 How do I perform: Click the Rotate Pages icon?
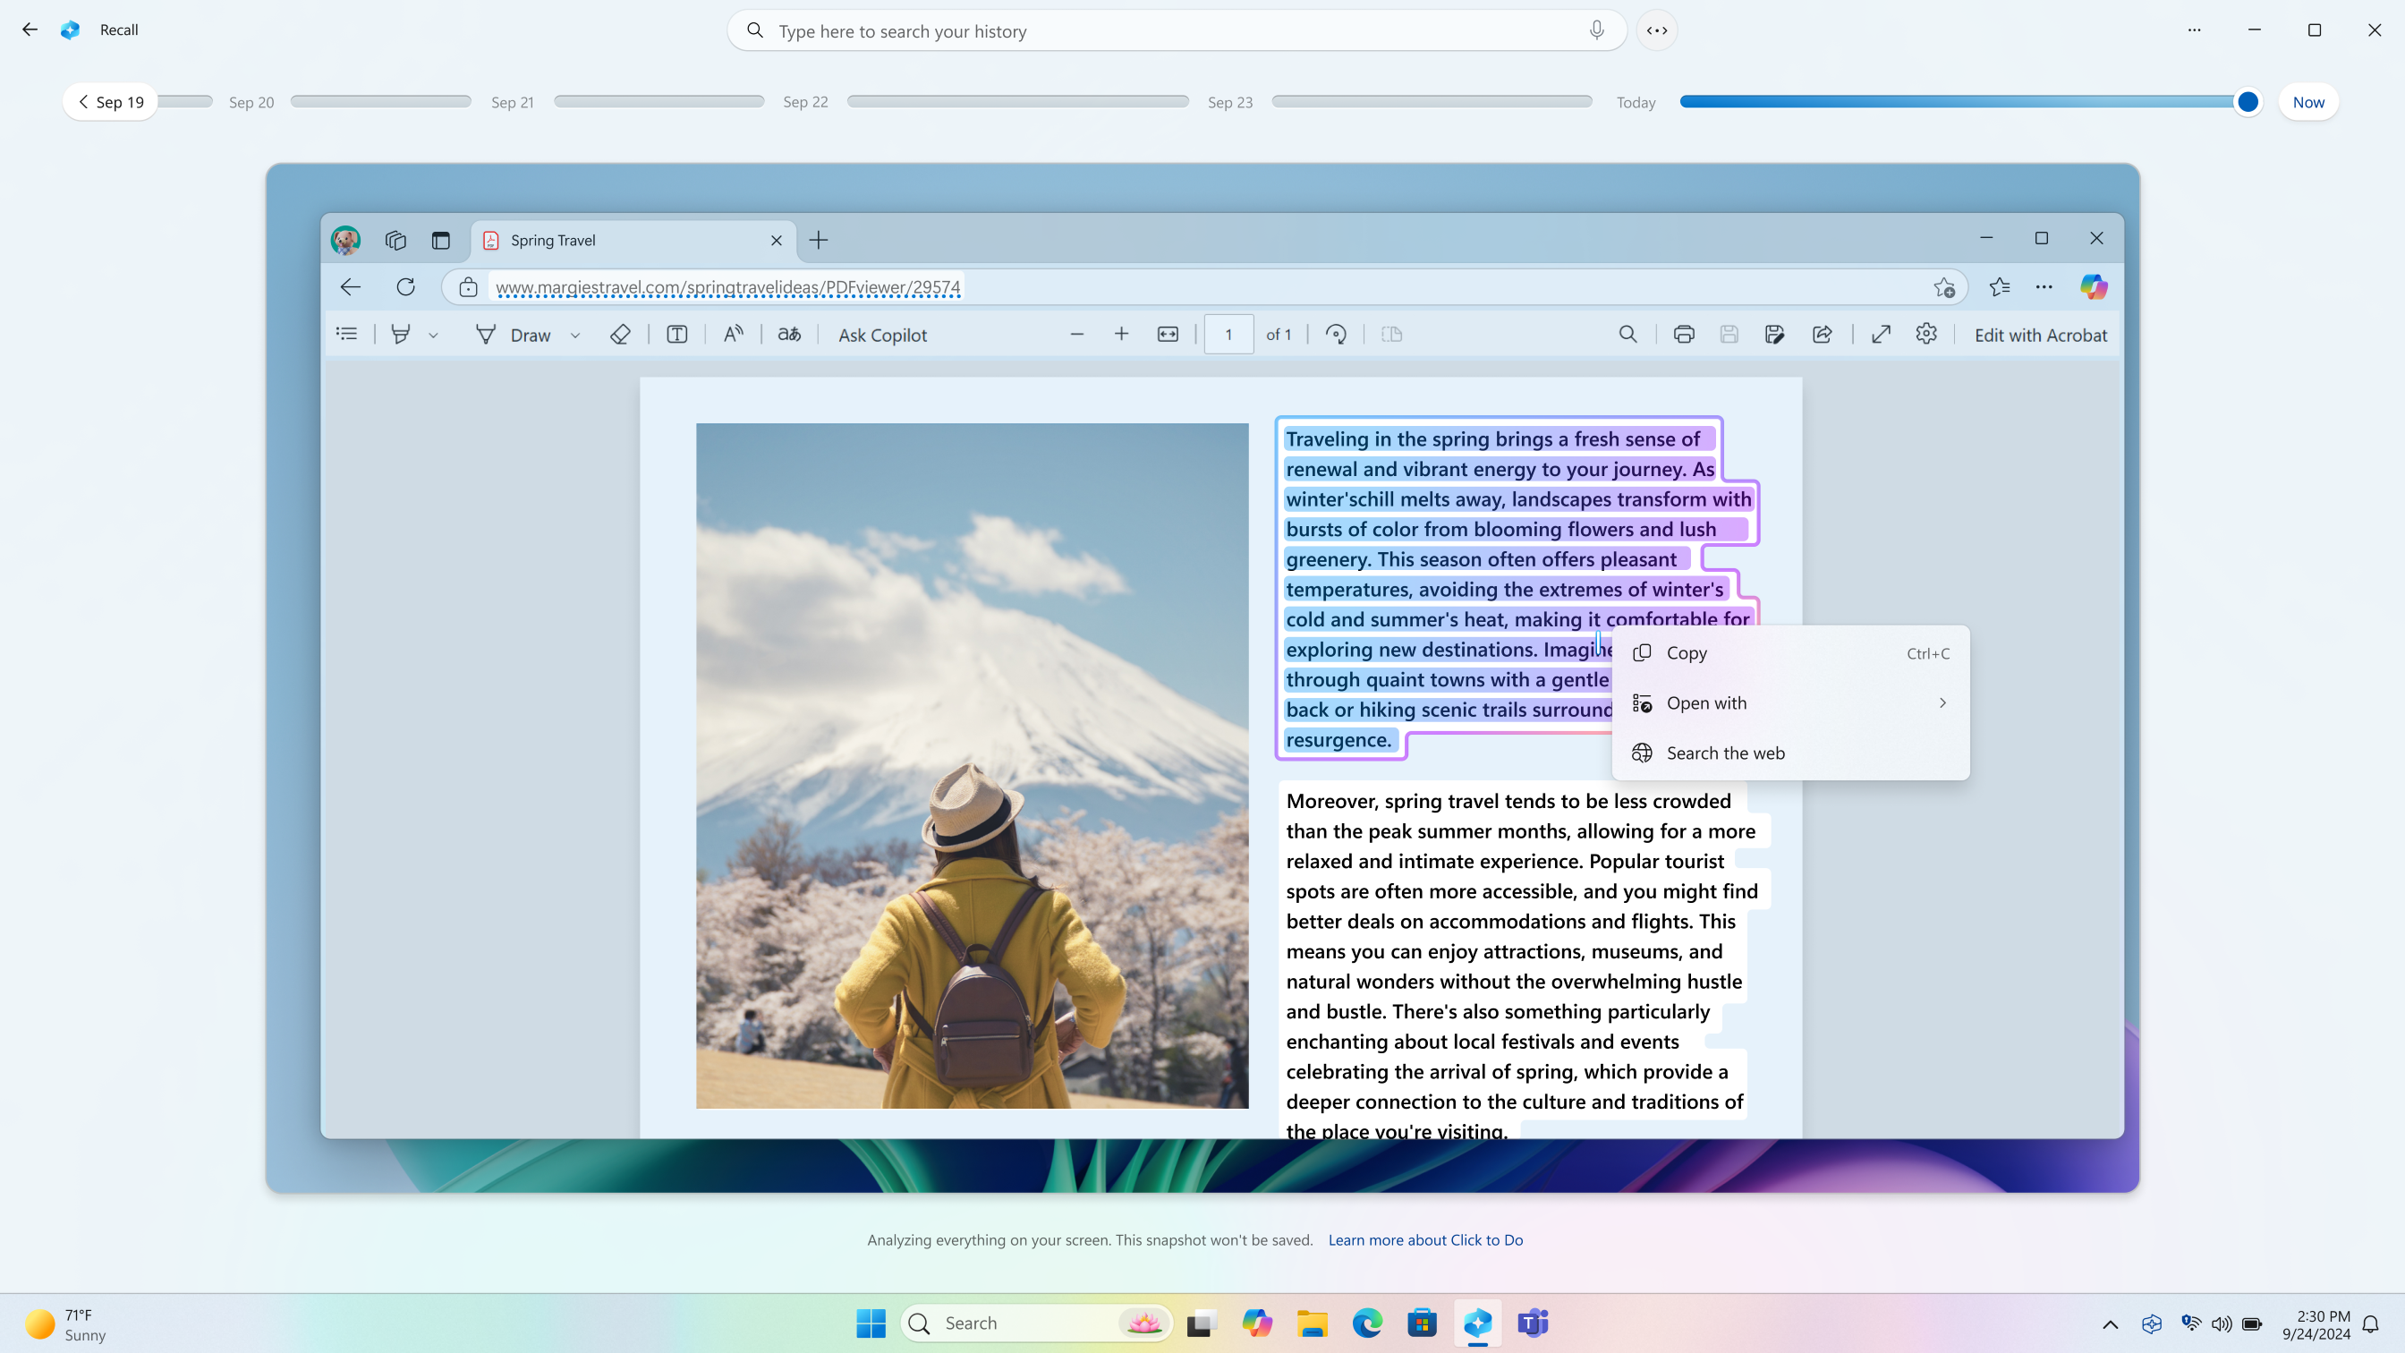click(x=1338, y=334)
